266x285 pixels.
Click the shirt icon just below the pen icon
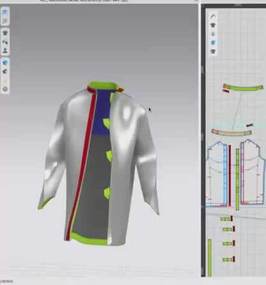tap(213, 25)
